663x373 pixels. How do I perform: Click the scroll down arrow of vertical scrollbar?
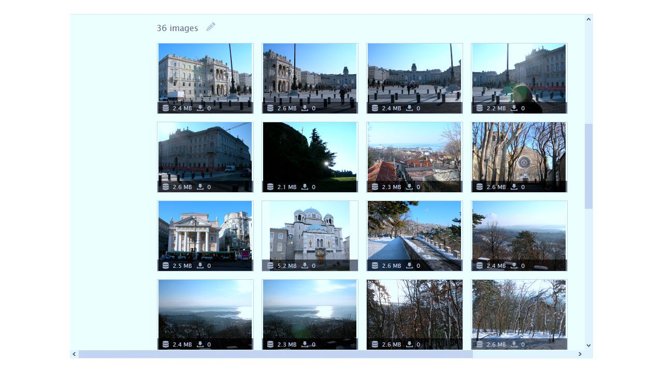tap(589, 345)
